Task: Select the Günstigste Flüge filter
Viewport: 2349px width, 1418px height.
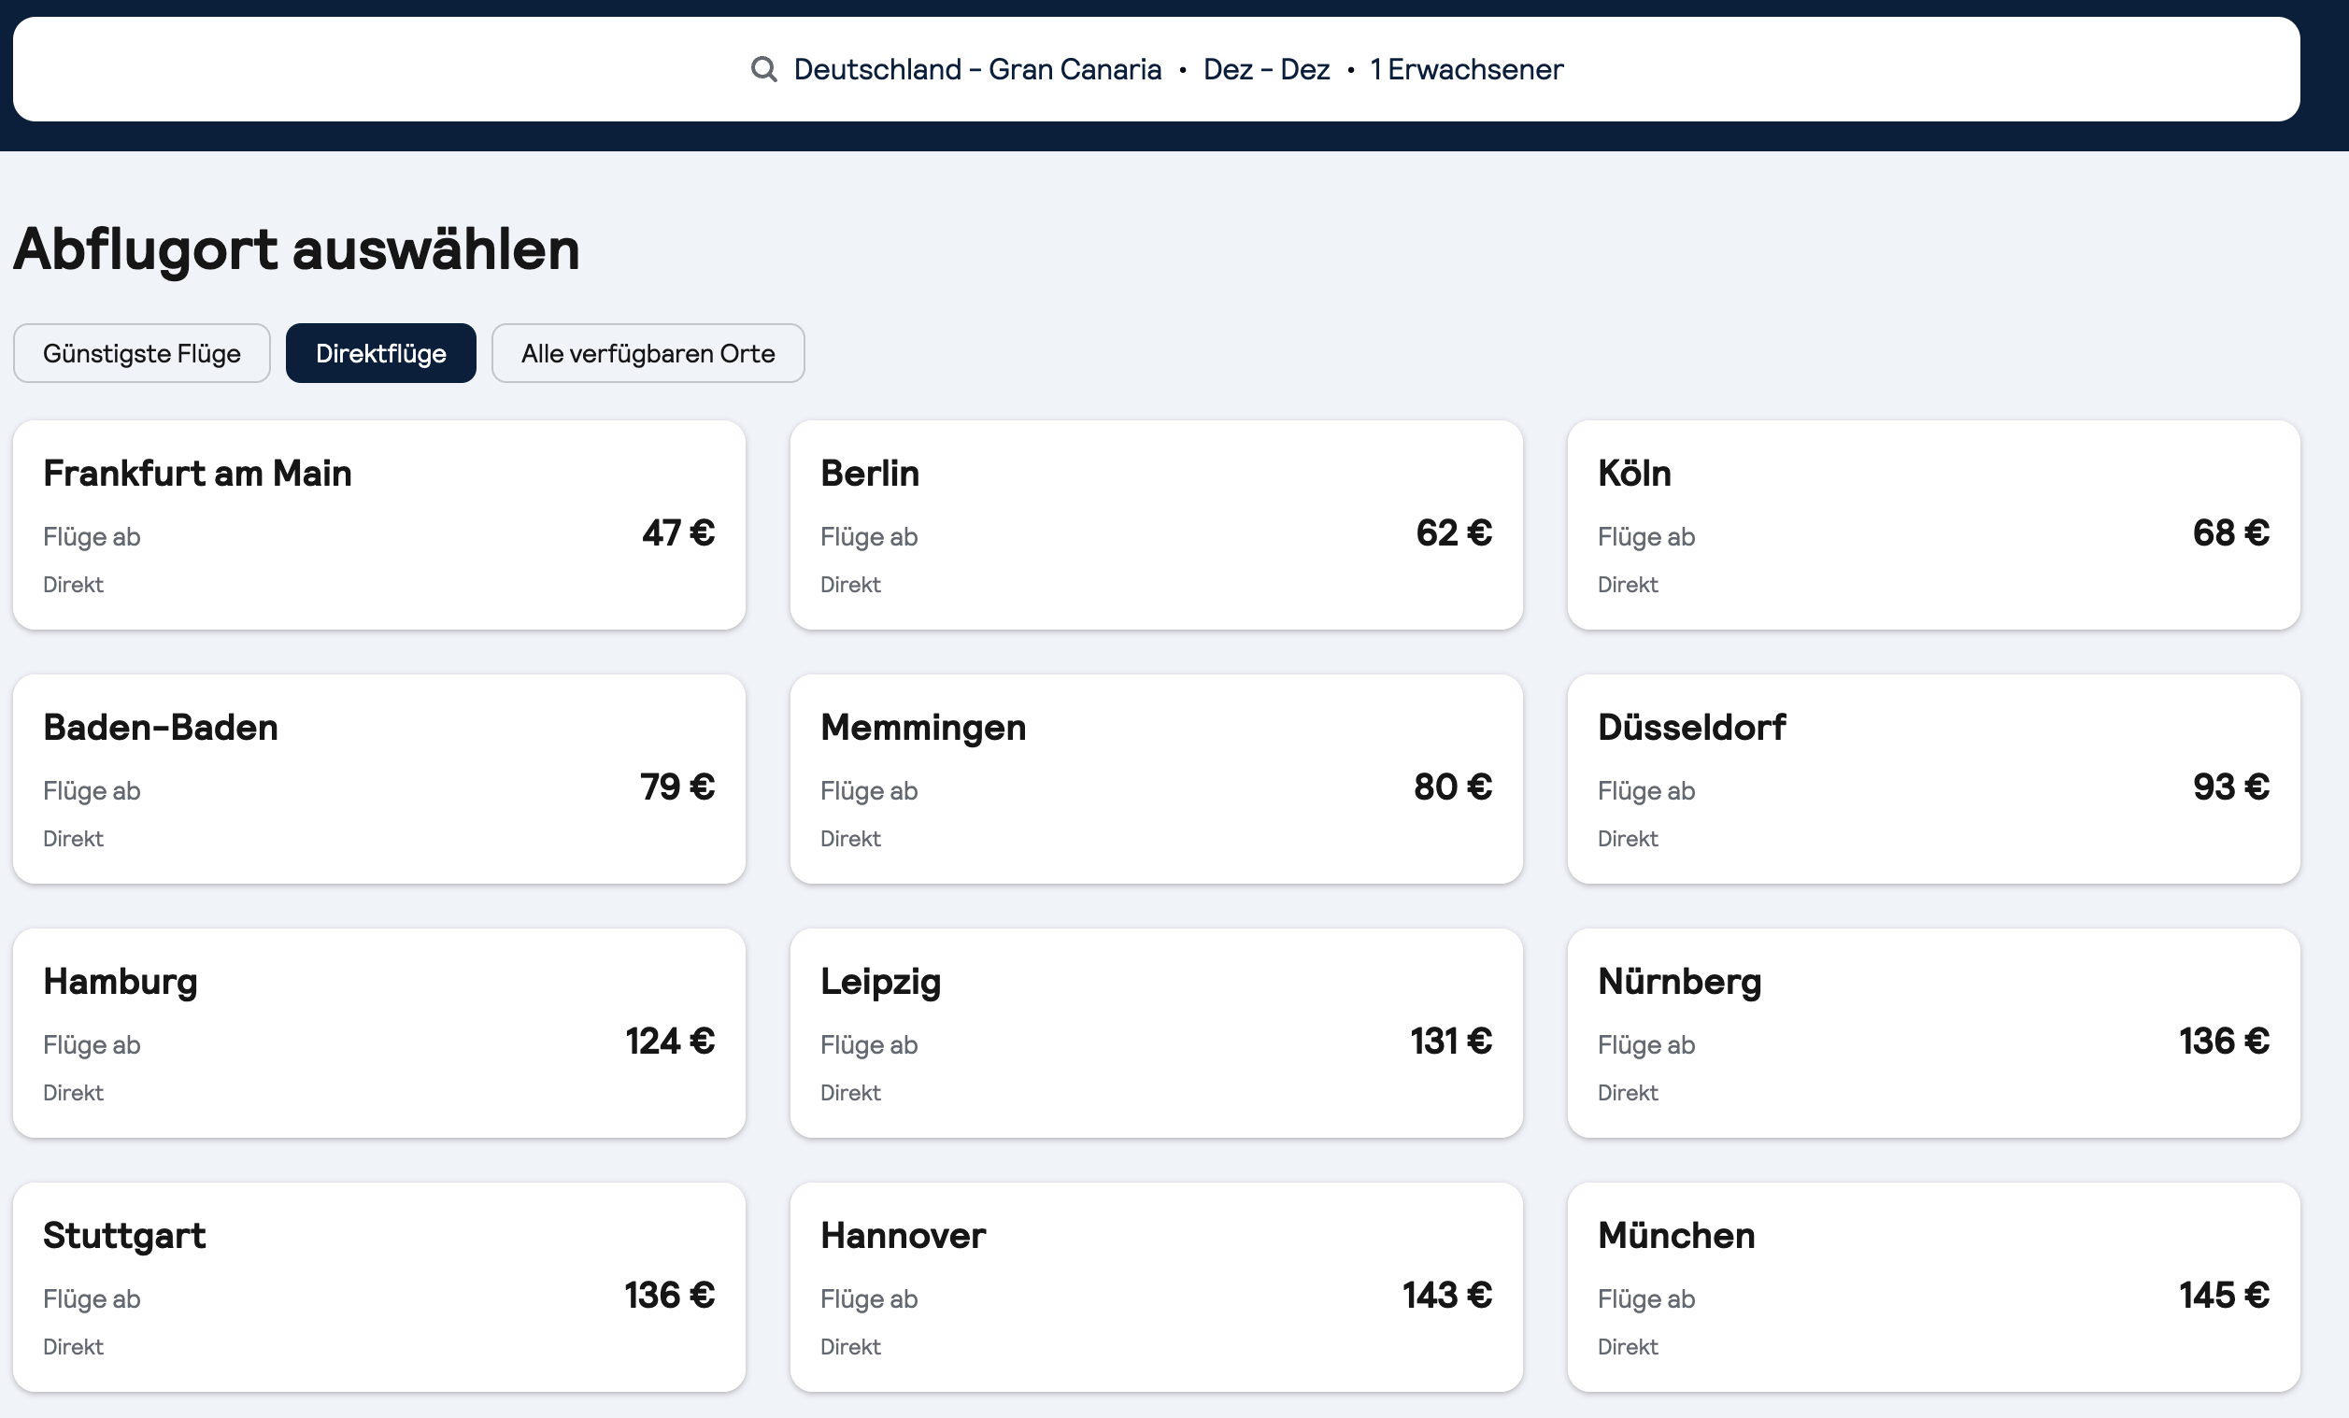Action: pyautogui.click(x=141, y=353)
